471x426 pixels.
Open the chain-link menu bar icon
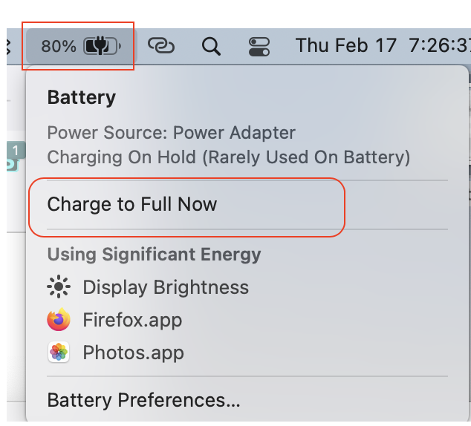tap(160, 46)
